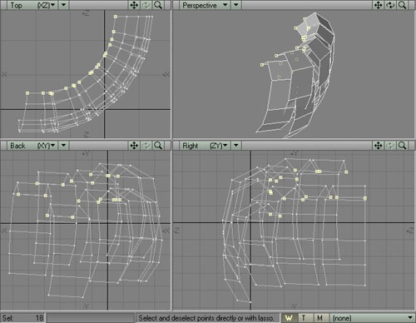416x323 pixels.
Task: Click the rotate icon in Perspective viewport
Action: point(390,5)
